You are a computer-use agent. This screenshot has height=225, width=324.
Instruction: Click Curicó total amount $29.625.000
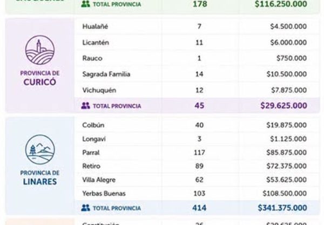tap(283, 106)
